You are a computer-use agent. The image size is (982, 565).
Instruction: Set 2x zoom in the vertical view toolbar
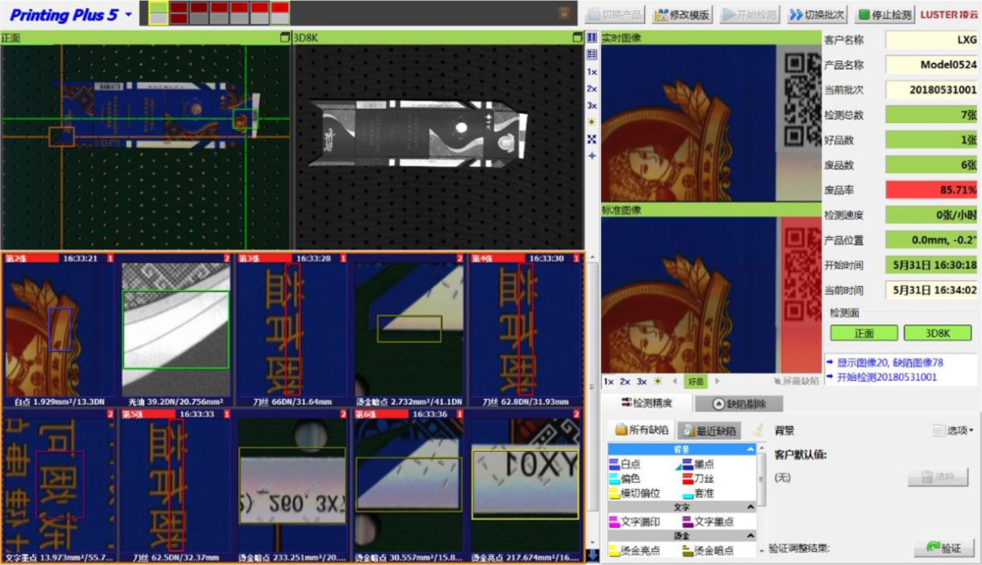click(x=592, y=89)
